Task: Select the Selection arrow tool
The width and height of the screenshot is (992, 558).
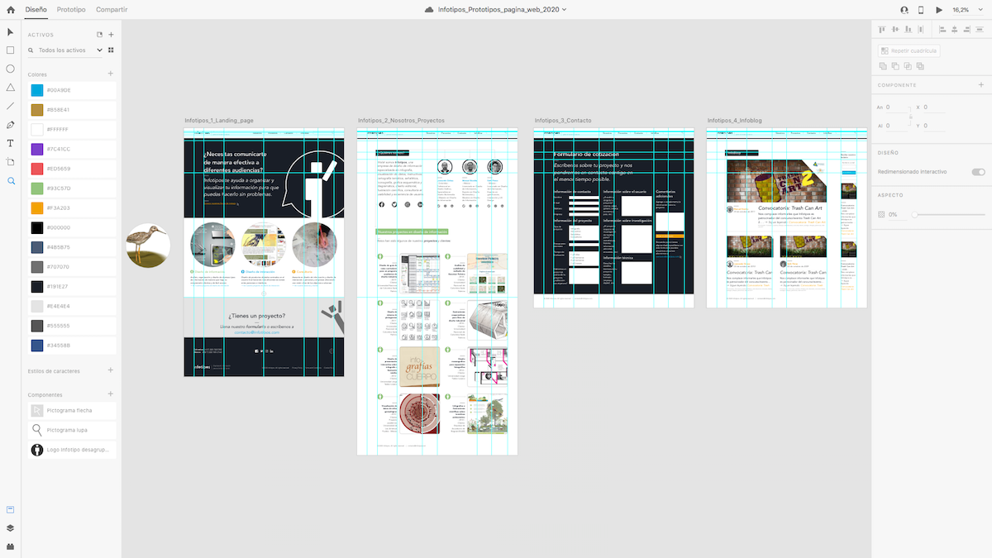Action: click(x=11, y=32)
